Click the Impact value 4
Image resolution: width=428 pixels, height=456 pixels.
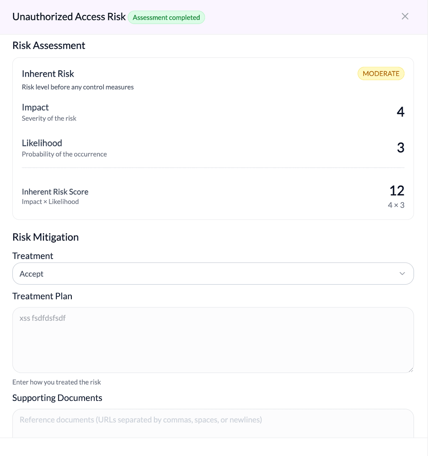(400, 112)
